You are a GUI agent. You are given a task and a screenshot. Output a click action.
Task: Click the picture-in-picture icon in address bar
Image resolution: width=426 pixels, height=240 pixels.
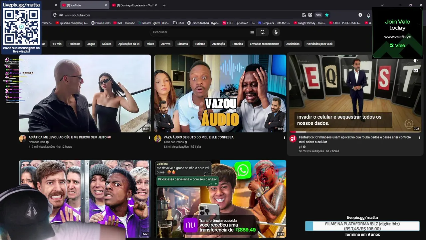point(304,15)
